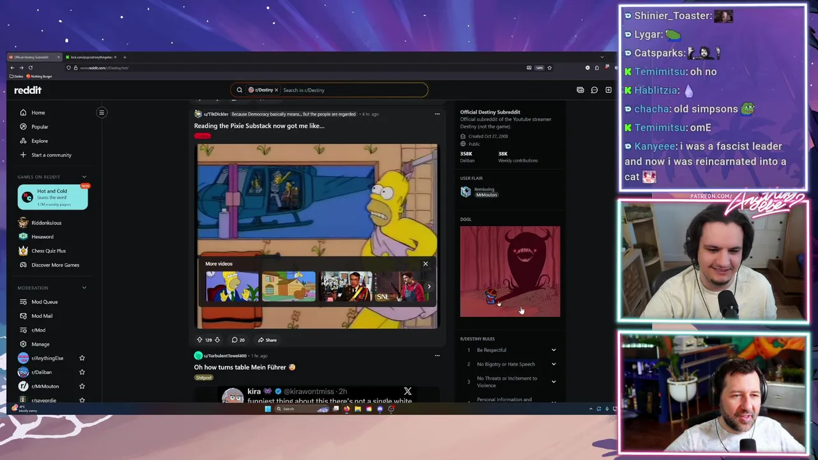Viewport: 818px width, 460px height.
Task: Favorite r/saveordie with the star
Action: [82, 400]
